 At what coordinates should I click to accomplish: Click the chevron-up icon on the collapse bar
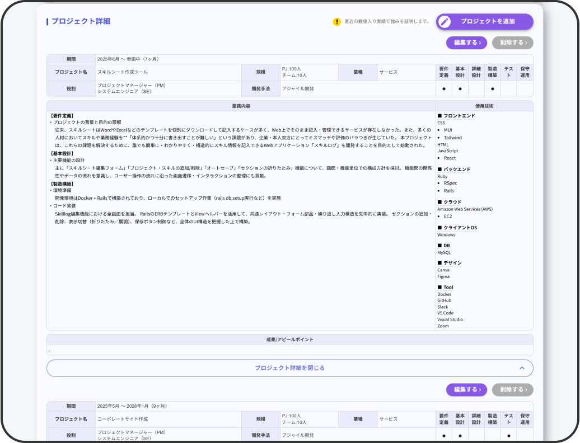click(x=522, y=368)
